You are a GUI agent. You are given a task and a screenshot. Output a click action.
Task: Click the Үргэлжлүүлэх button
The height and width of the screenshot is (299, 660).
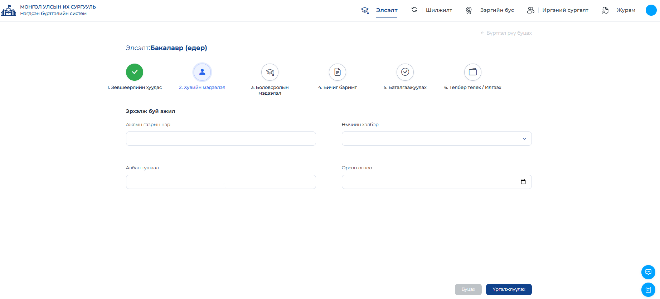(x=509, y=289)
